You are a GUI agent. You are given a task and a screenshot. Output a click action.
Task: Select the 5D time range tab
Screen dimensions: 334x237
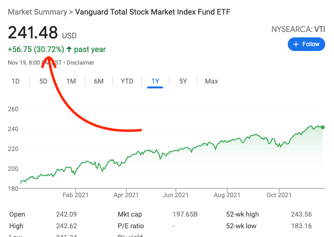pos(43,81)
